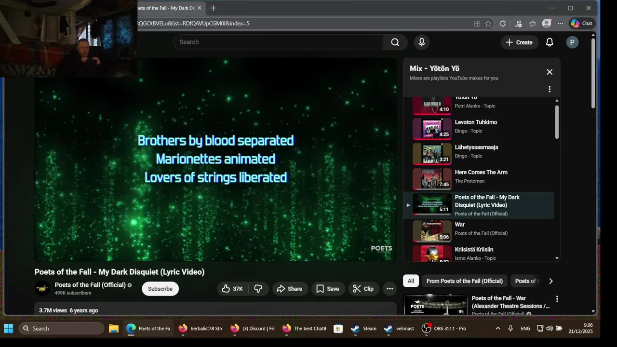This screenshot has width=617, height=347.
Task: Switch to The best ChatB Firefox window
Action: click(x=304, y=329)
